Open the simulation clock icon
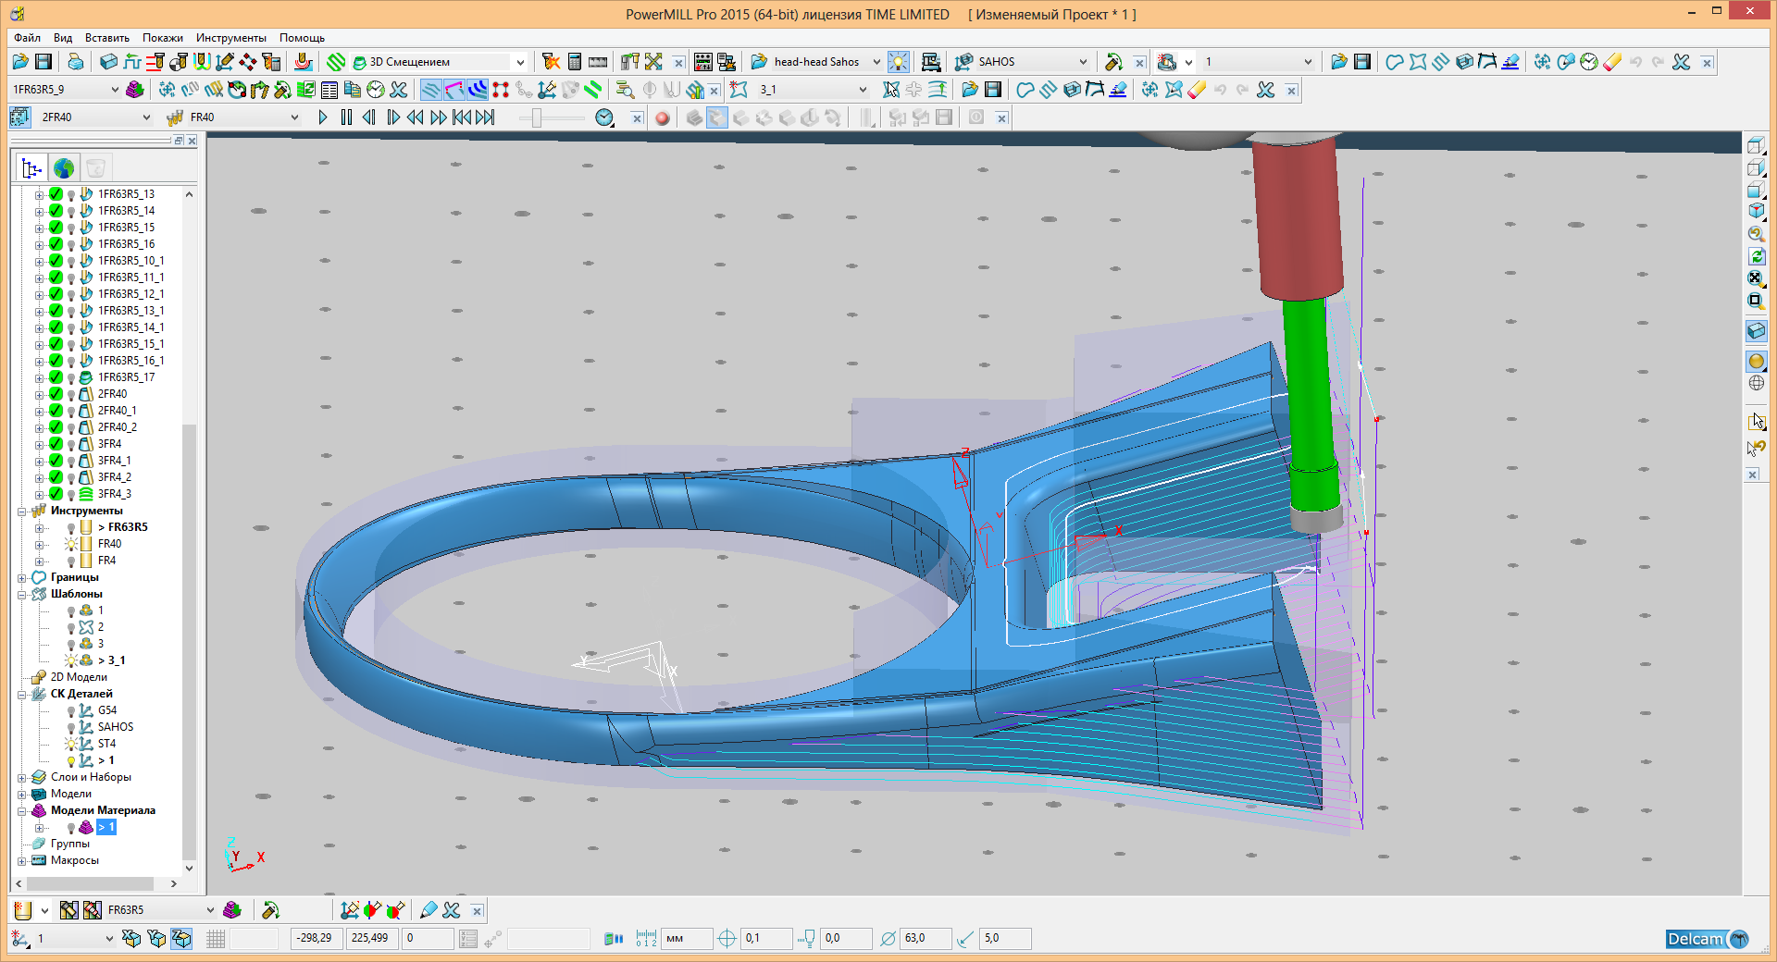Image resolution: width=1777 pixels, height=962 pixels. pyautogui.click(x=604, y=117)
